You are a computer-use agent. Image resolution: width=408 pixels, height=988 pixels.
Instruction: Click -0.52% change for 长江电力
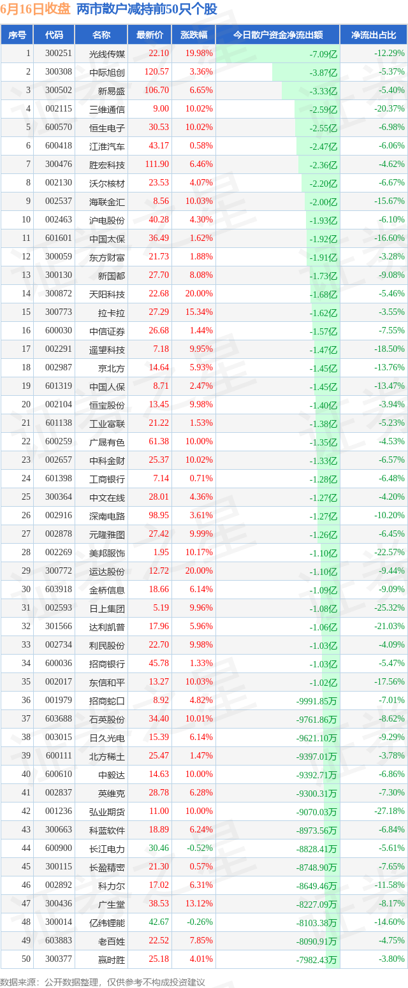[201, 848]
